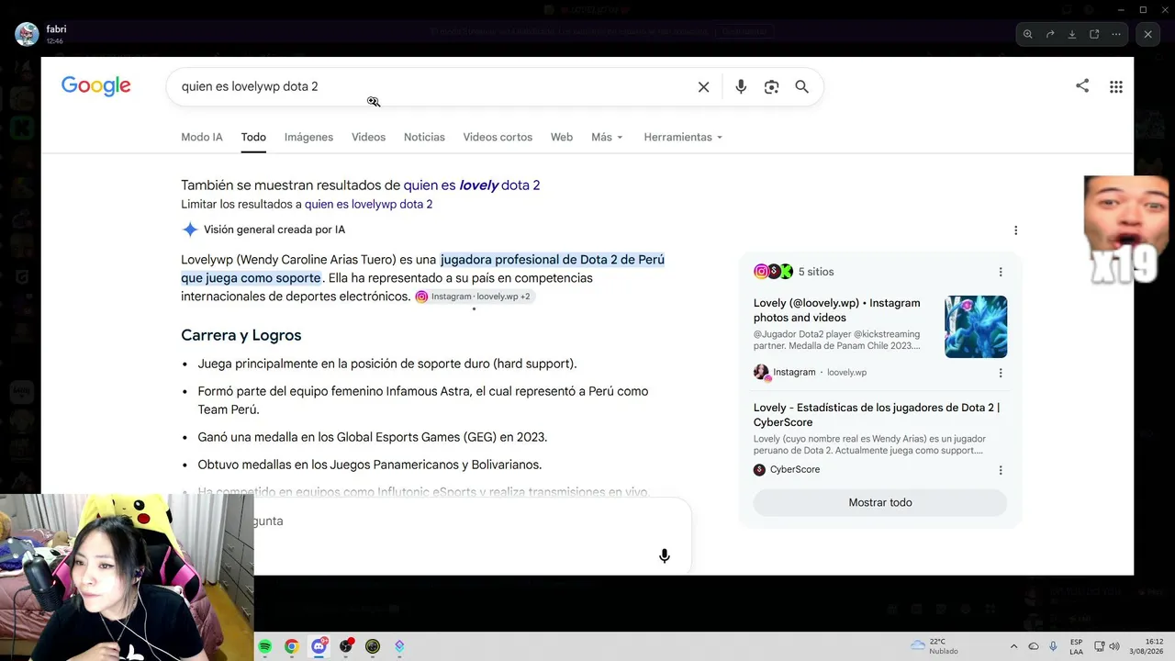
Task: Download the image from the viewer toolbar
Action: tap(1072, 34)
